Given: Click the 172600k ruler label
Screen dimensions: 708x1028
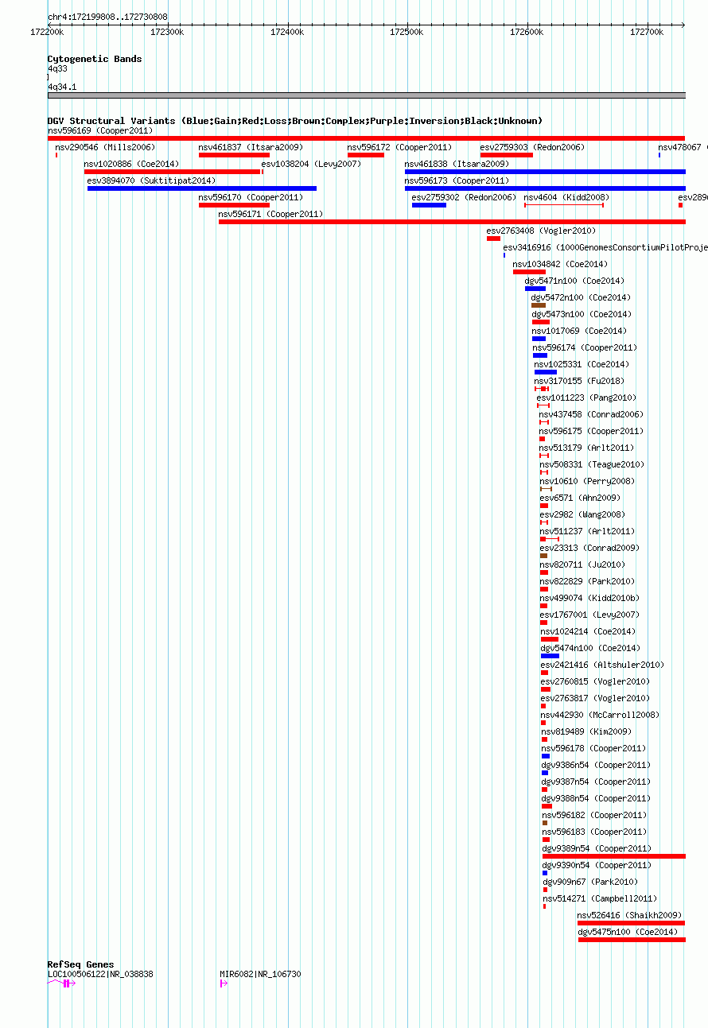Looking at the screenshot, I should pos(526,32).
